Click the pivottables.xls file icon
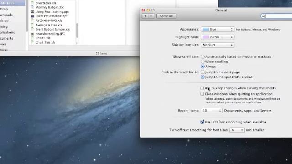 (x=32, y=3)
